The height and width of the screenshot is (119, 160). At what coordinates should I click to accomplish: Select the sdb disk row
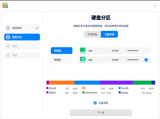point(114,60)
